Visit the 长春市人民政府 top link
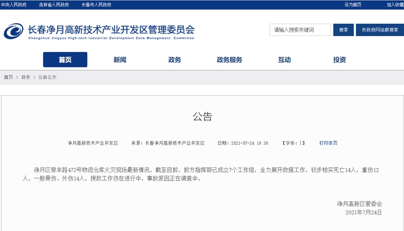 (96, 5)
